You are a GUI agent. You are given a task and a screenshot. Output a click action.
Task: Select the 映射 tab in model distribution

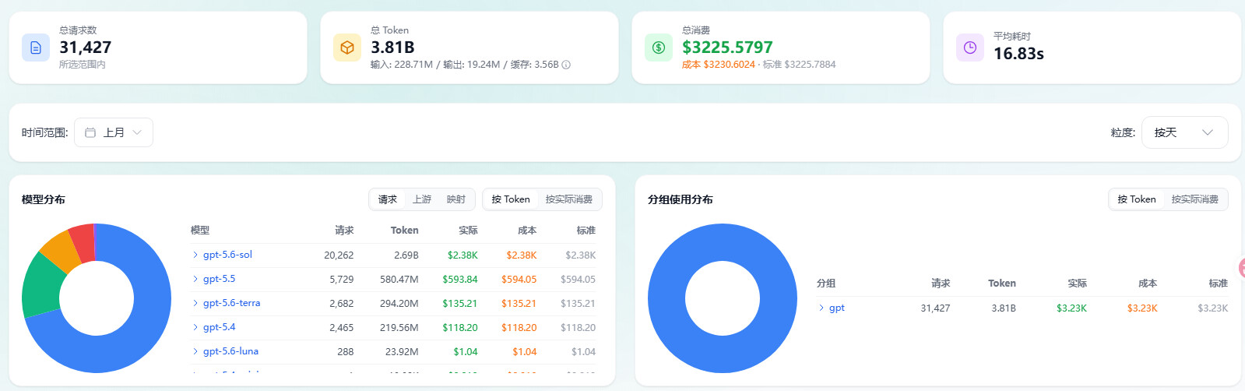[x=456, y=199]
